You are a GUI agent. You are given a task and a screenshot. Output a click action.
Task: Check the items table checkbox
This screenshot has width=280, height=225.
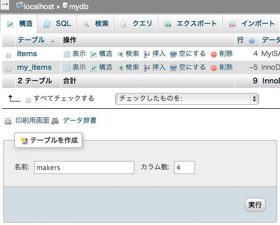point(9,56)
